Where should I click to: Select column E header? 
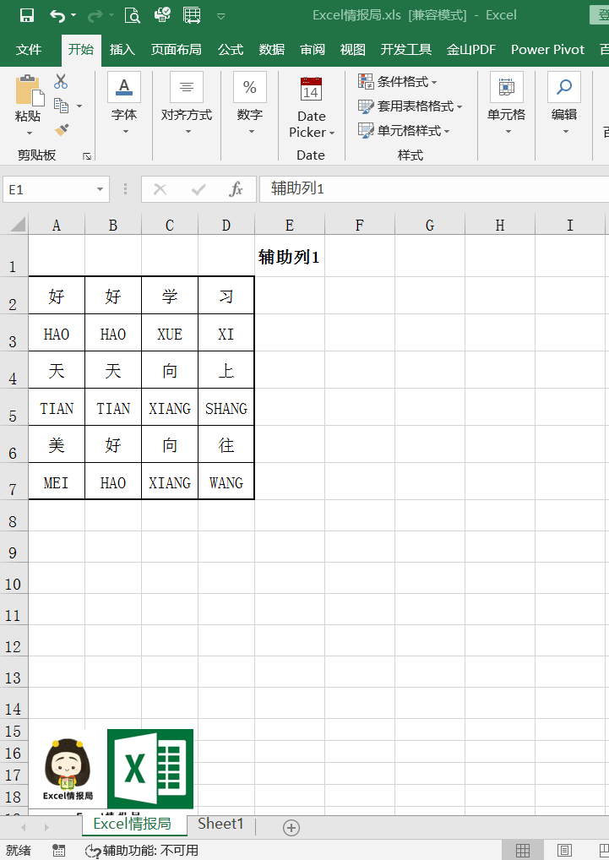coord(290,225)
